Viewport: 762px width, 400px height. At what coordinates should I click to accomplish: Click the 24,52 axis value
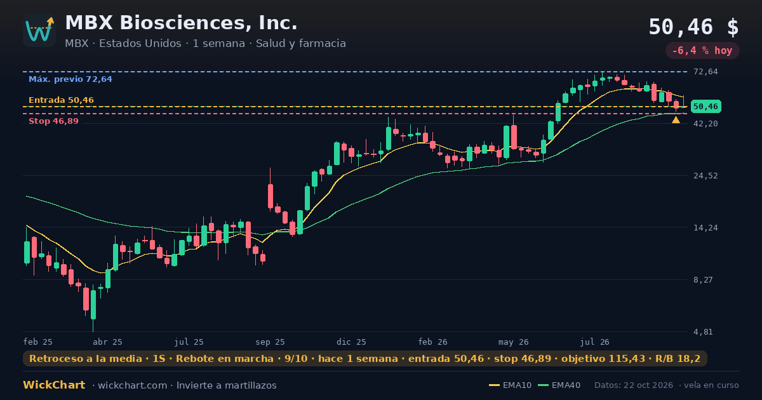(705, 176)
